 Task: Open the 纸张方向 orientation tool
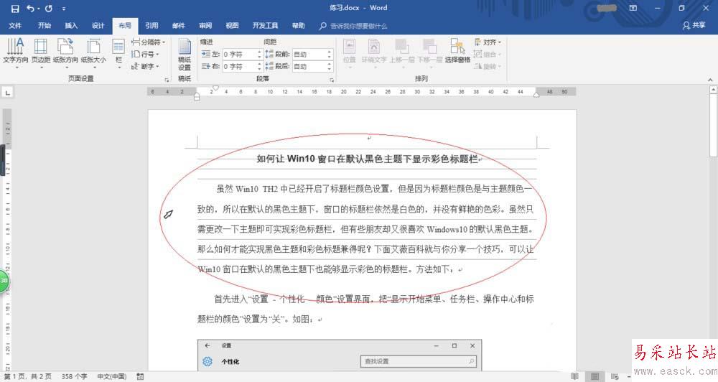(x=65, y=52)
